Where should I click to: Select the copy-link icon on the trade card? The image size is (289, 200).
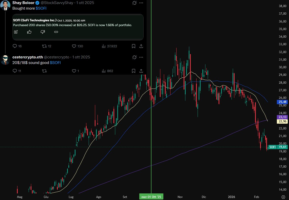(56, 32)
